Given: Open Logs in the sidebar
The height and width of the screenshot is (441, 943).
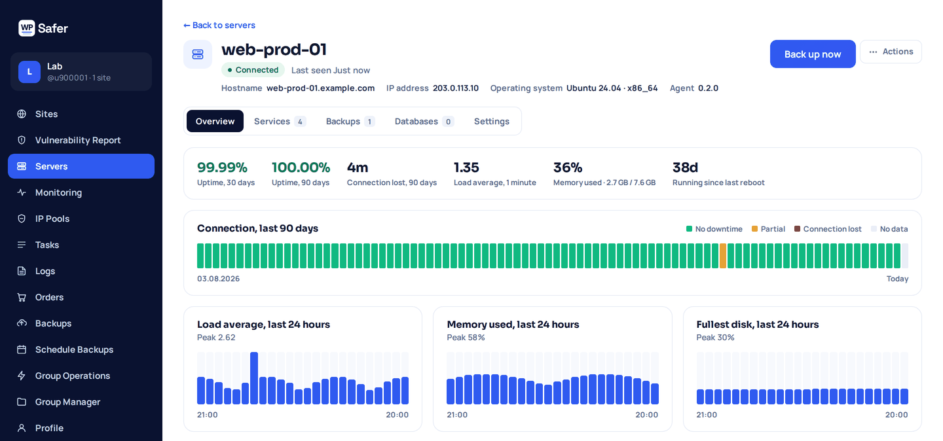Looking at the screenshot, I should coord(81,271).
